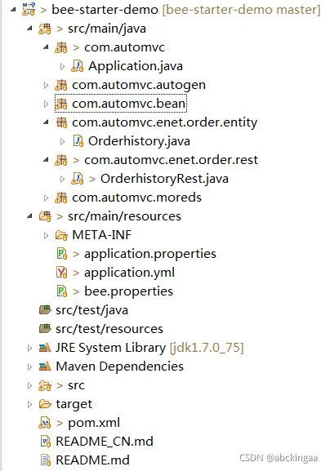Click the com.automvc.enet.order.rest package icon
Screen dimensions: 330x471
61,160
